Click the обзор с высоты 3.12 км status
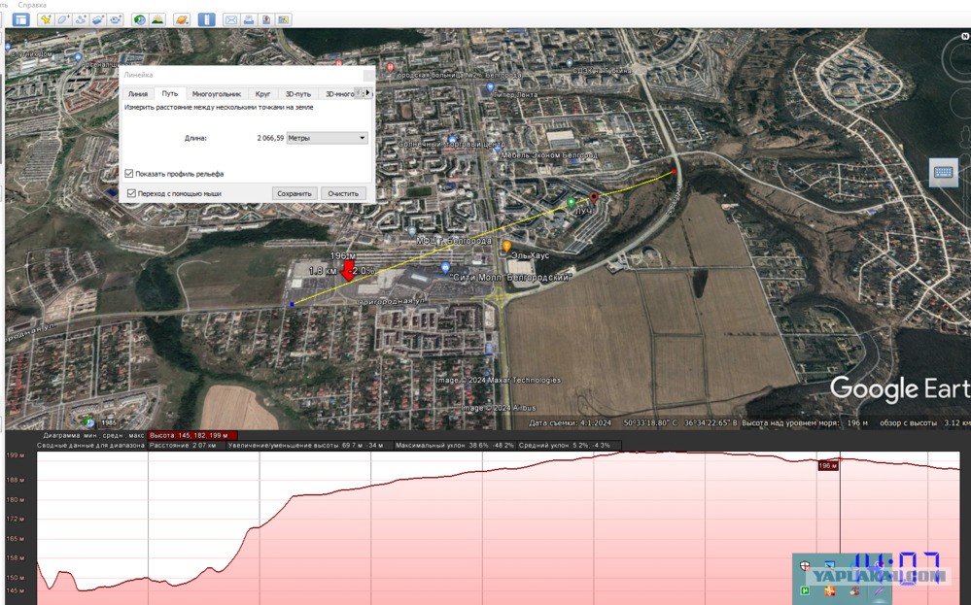The image size is (971, 605). (924, 423)
